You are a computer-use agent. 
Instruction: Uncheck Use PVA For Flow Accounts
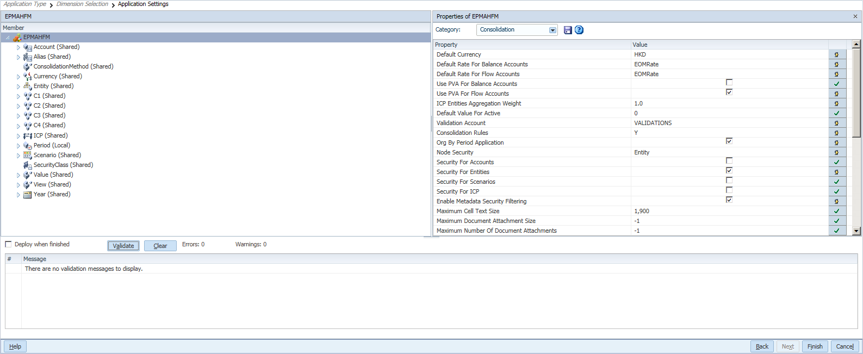[729, 92]
